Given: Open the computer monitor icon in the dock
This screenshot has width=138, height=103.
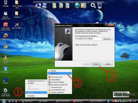Looking at the screenshot, I should [38, 6].
